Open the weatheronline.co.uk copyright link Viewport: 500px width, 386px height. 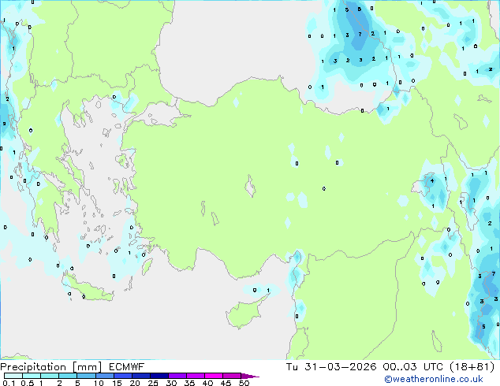point(434,379)
